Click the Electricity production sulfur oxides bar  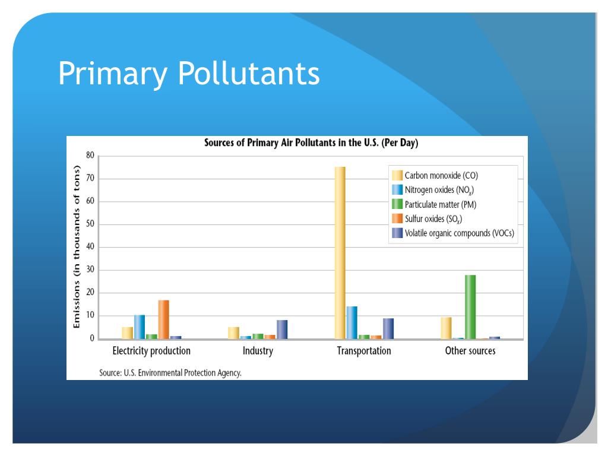tap(164, 319)
